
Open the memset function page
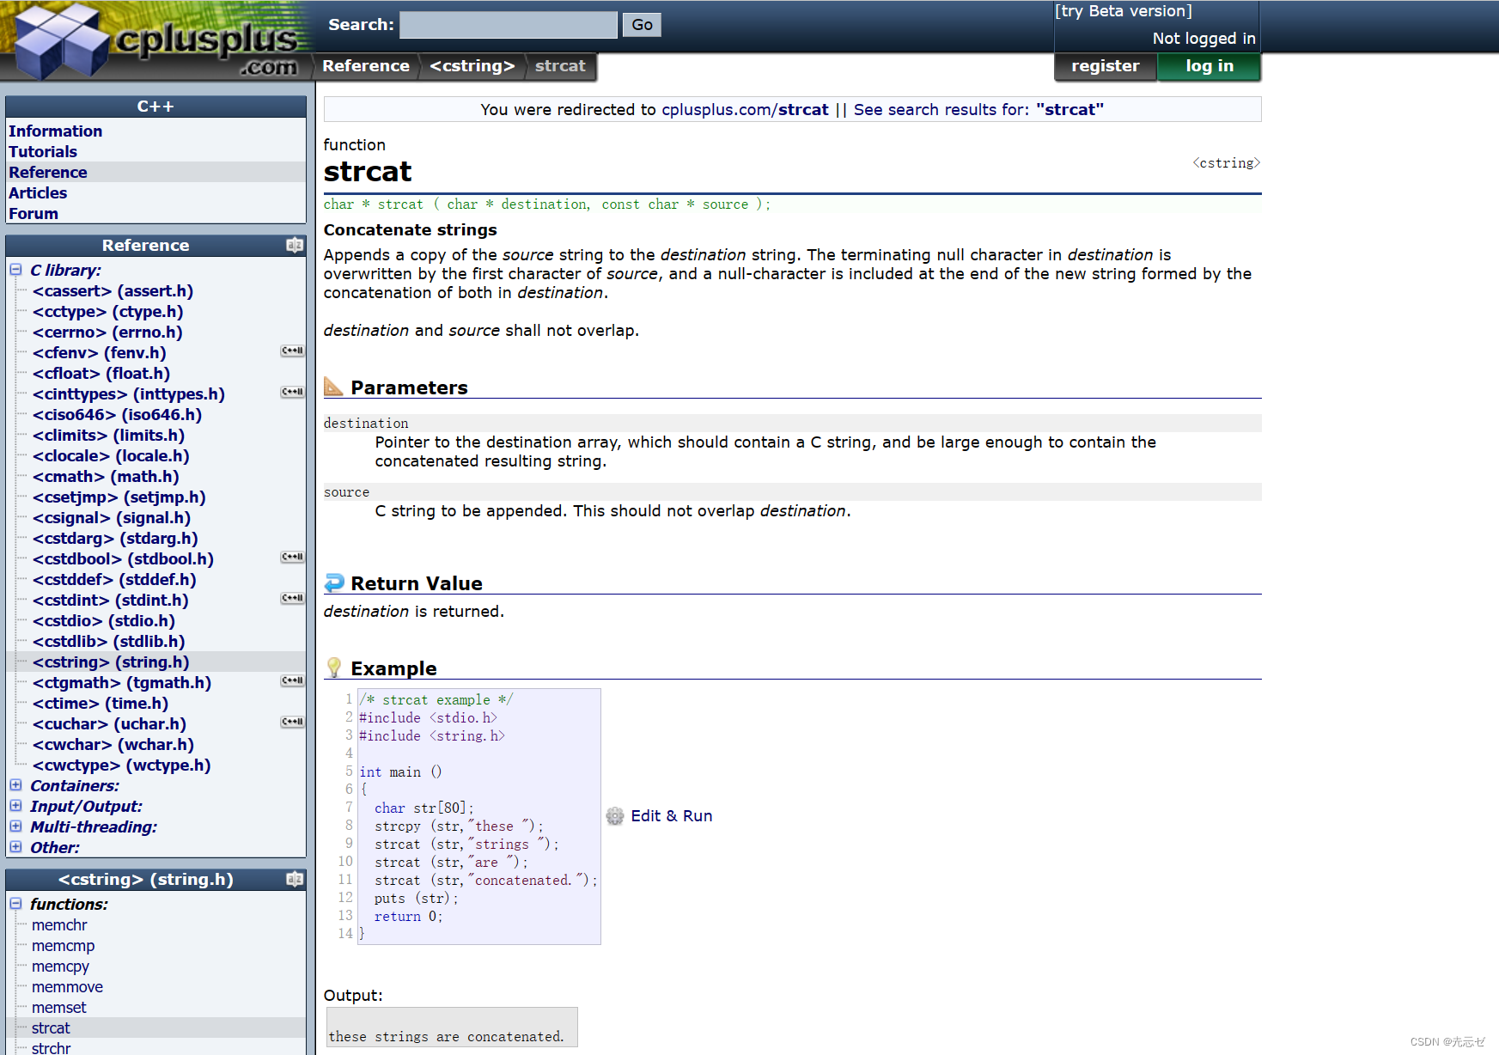[58, 1008]
